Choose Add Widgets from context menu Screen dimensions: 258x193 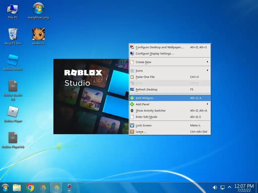tap(170, 98)
